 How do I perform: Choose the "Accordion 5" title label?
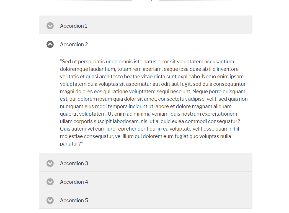coord(74,200)
